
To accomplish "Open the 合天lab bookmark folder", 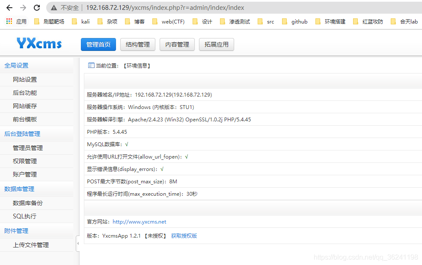I will [x=404, y=21].
